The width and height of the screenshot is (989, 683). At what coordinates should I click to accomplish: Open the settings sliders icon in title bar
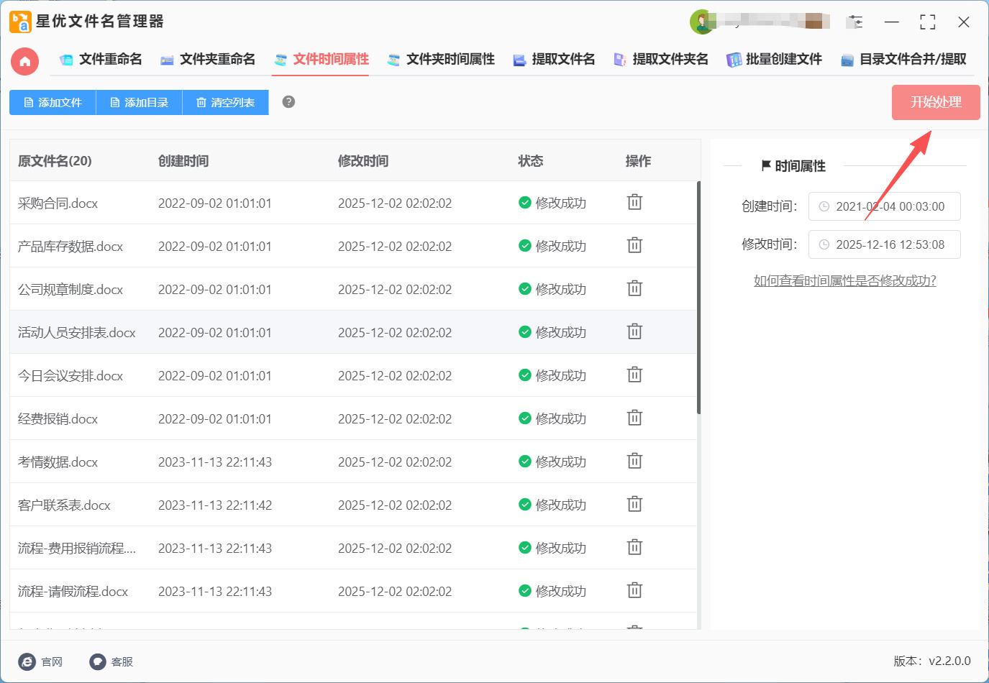click(854, 22)
